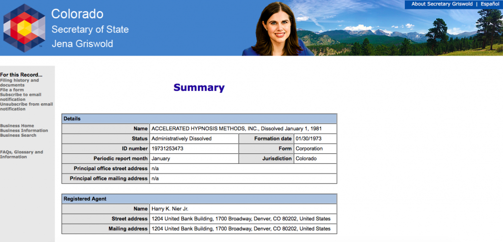This screenshot has width=503, height=242.
Task: Open the Business Information page
Action: pyautogui.click(x=24, y=131)
